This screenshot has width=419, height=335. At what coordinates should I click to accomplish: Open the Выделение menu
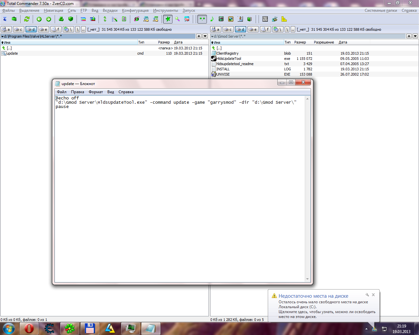tap(29, 10)
